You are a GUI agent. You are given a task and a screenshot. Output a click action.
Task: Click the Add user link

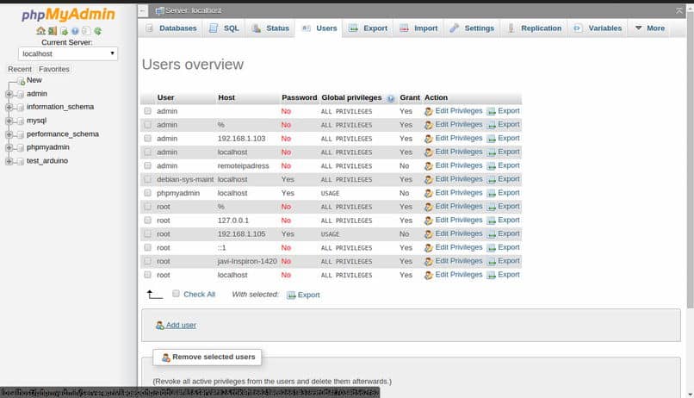coord(181,326)
